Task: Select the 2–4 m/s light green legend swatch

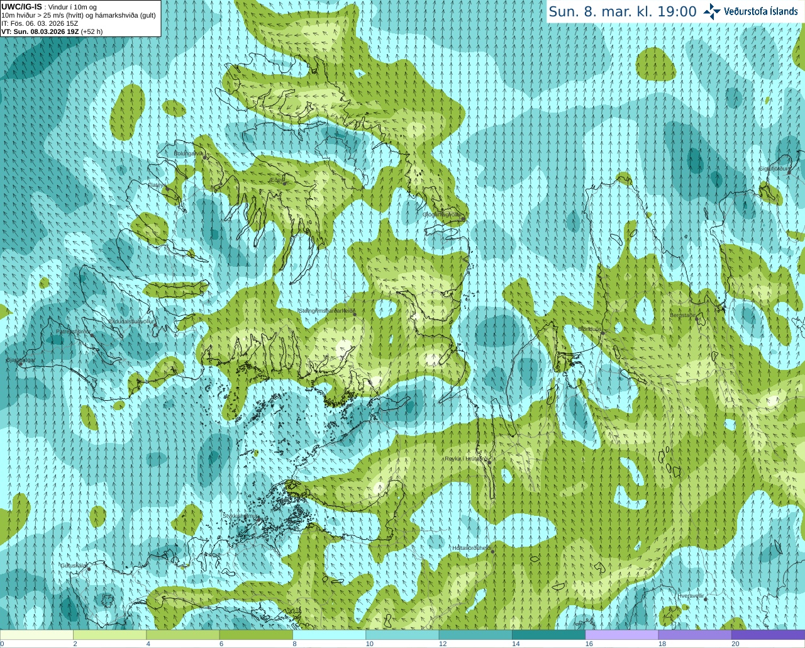Action: point(109,635)
